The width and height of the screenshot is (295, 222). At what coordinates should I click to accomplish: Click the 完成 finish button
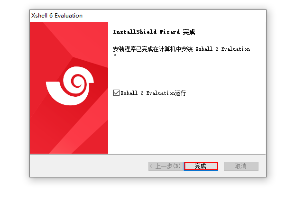coord(201,166)
